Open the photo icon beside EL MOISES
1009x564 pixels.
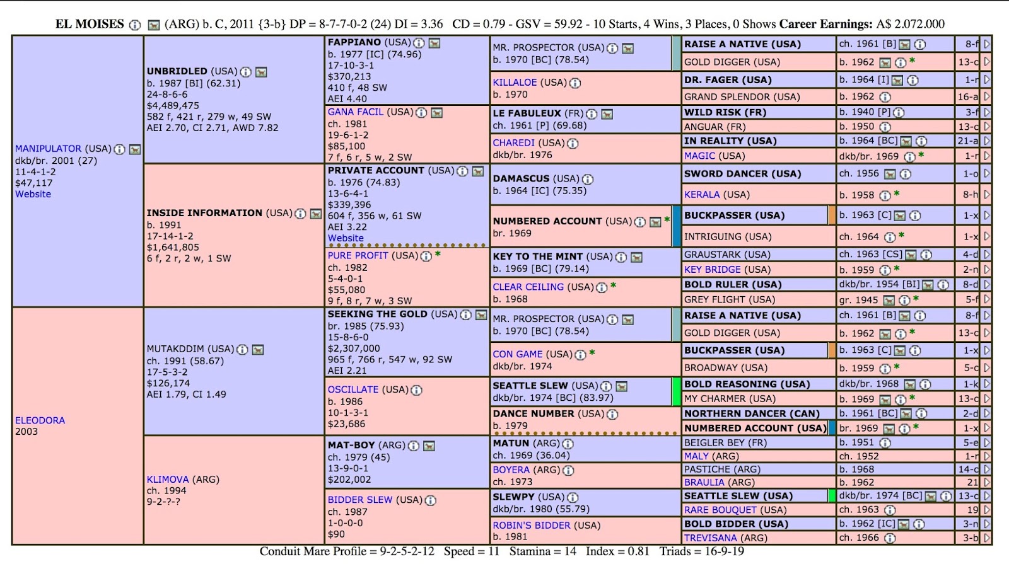click(x=153, y=25)
